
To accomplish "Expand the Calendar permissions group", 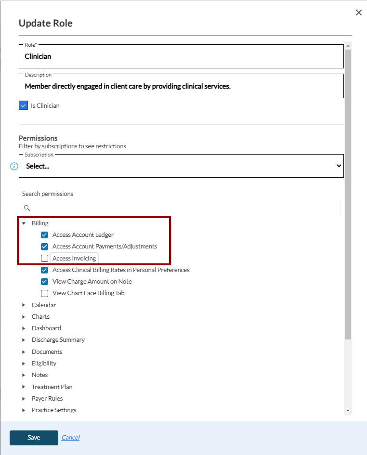I will point(24,305).
